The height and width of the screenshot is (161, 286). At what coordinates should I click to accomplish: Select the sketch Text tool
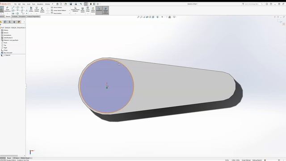(x=27, y=11)
